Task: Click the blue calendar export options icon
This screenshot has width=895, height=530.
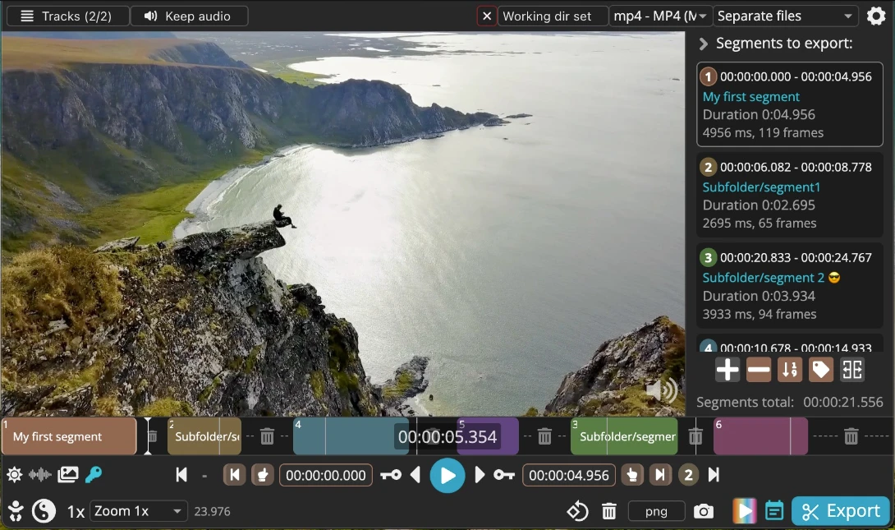Action: [x=774, y=510]
